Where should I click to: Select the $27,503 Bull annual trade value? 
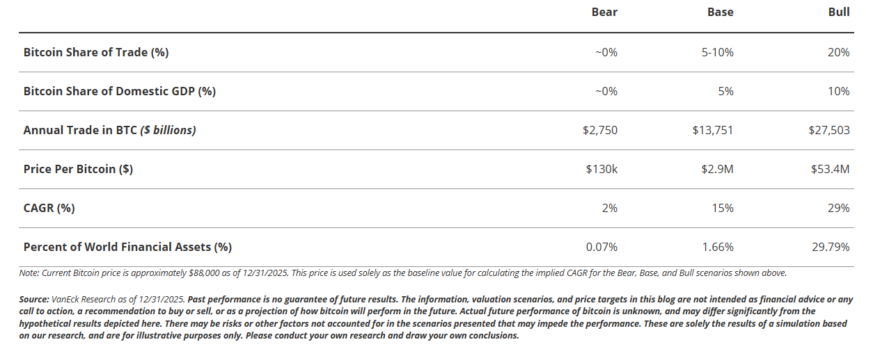click(829, 130)
